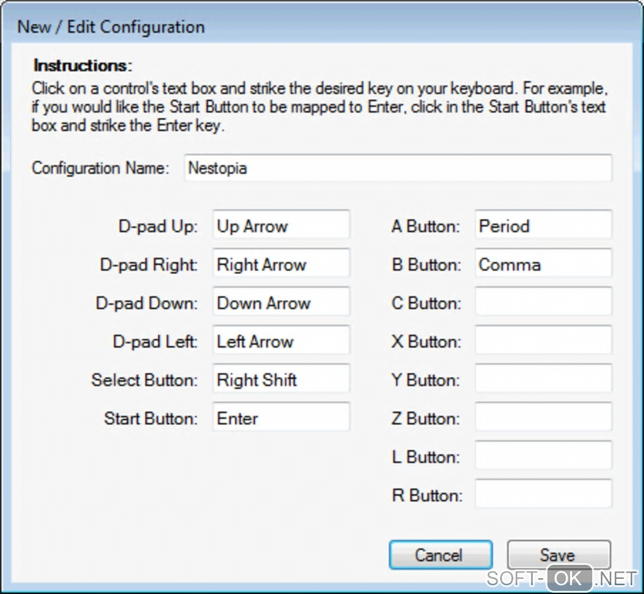Click the Z Button mapping field
This screenshot has height=594, width=644.
click(543, 419)
